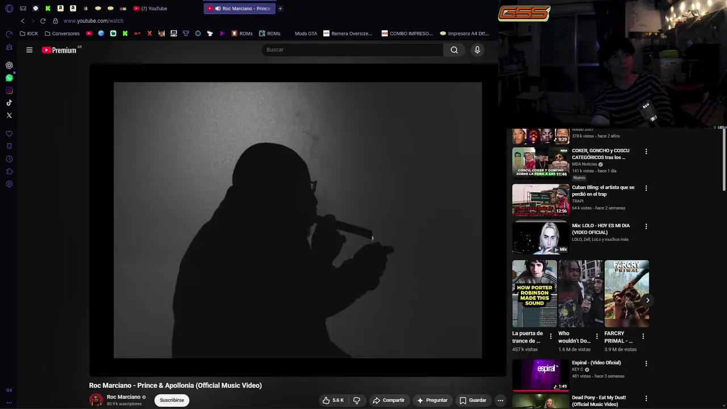Screen dimensions: 727x409
Task: Open the Roc Marciano channel avatar
Action: (x=96, y=400)
